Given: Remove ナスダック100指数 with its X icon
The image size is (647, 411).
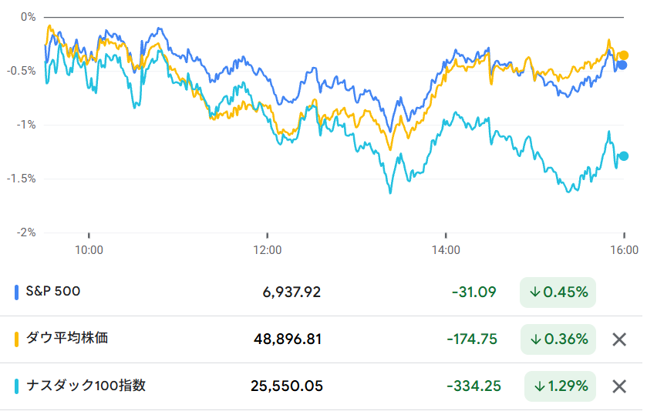Looking at the screenshot, I should (618, 386).
